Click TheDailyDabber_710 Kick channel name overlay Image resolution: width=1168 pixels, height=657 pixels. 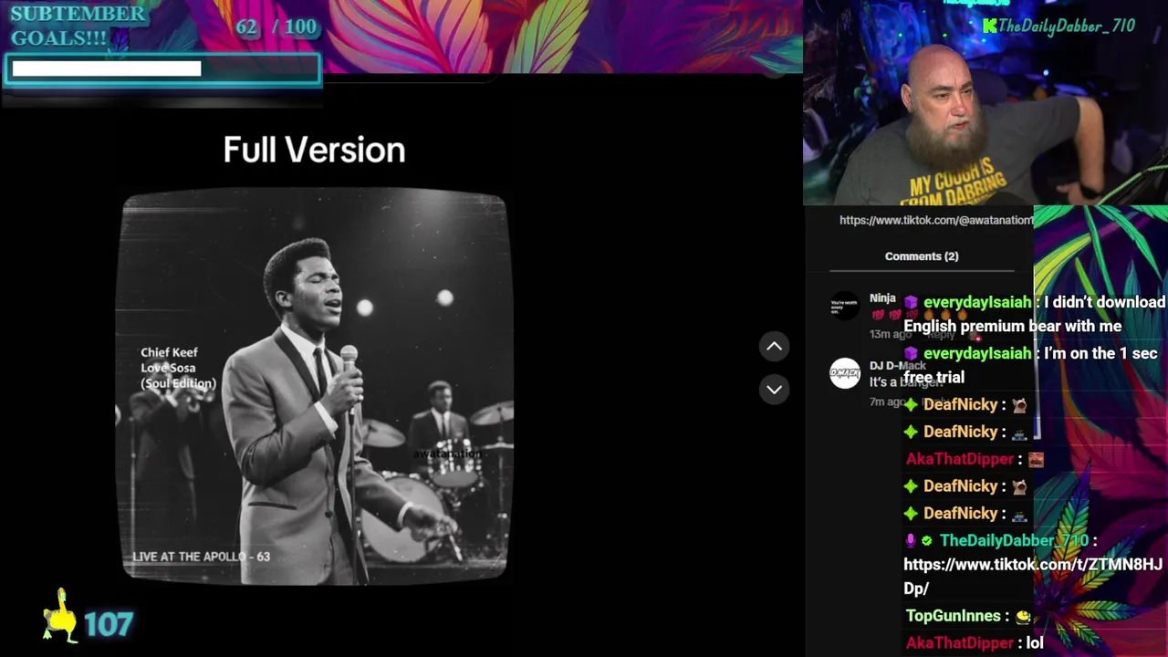1058,26
